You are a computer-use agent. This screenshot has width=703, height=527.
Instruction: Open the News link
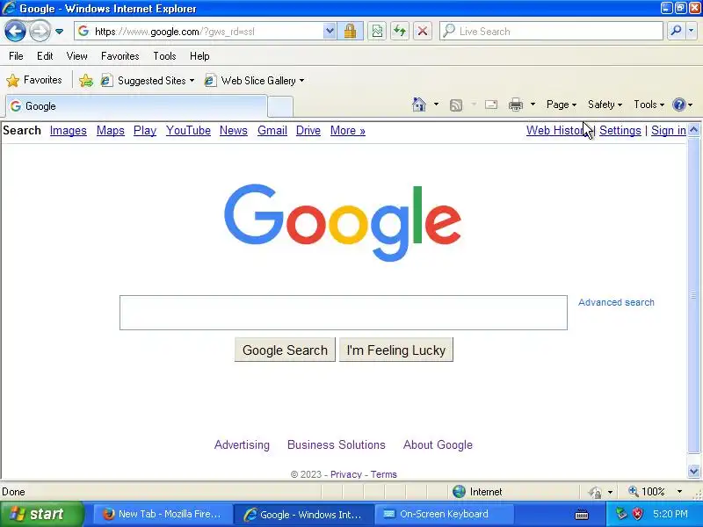[x=234, y=130]
